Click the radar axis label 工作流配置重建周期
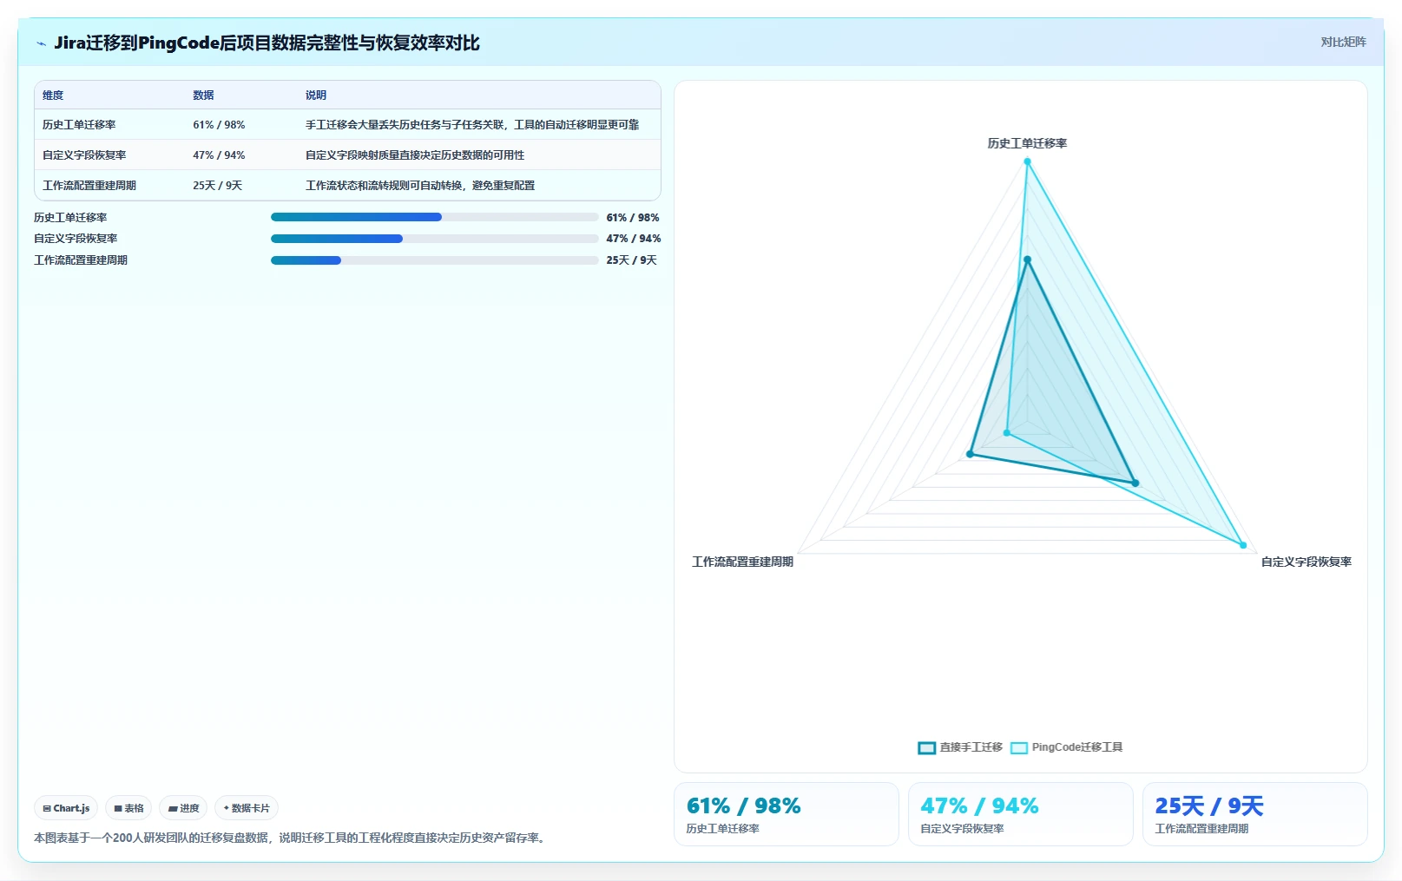 742,562
